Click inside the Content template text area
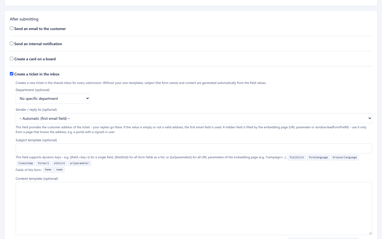This screenshot has height=239, width=382. point(194,208)
